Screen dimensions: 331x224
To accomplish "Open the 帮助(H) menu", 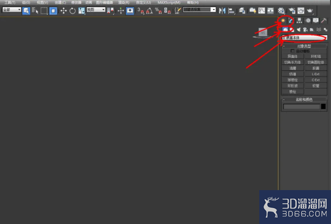I will click(x=193, y=2).
